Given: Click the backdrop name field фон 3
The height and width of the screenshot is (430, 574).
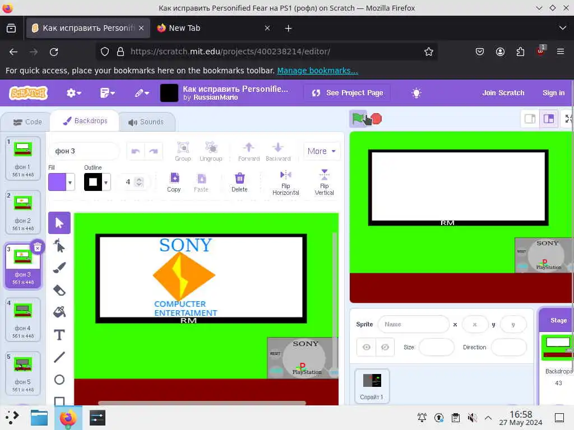Looking at the screenshot, I should point(84,151).
